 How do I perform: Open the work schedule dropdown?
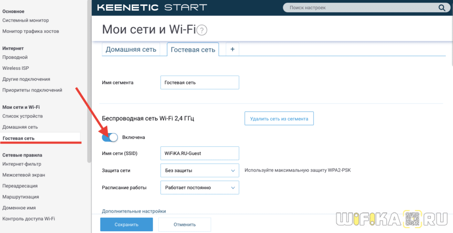click(200, 187)
